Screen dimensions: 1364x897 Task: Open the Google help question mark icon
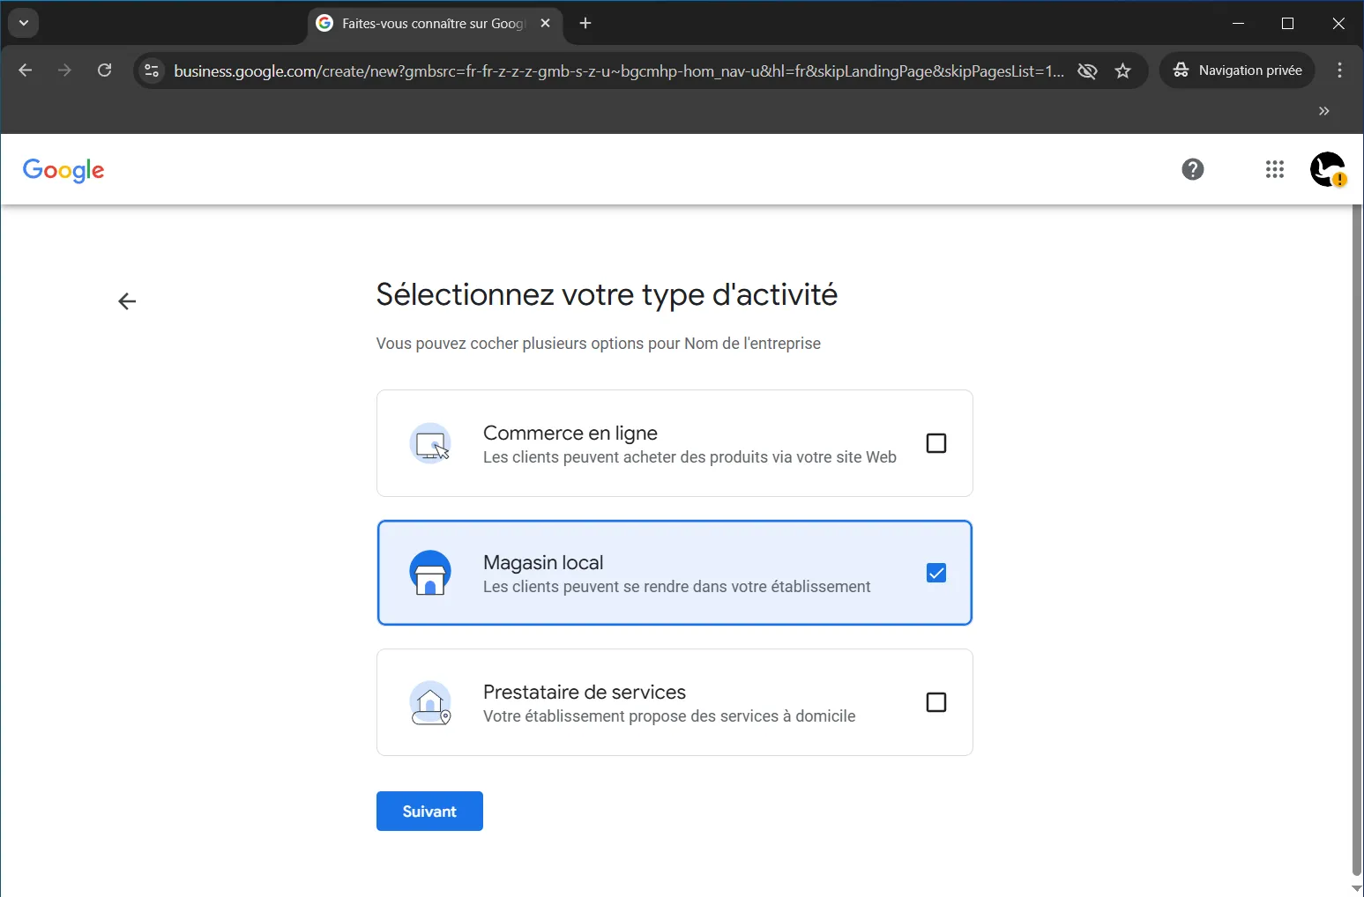click(x=1192, y=169)
